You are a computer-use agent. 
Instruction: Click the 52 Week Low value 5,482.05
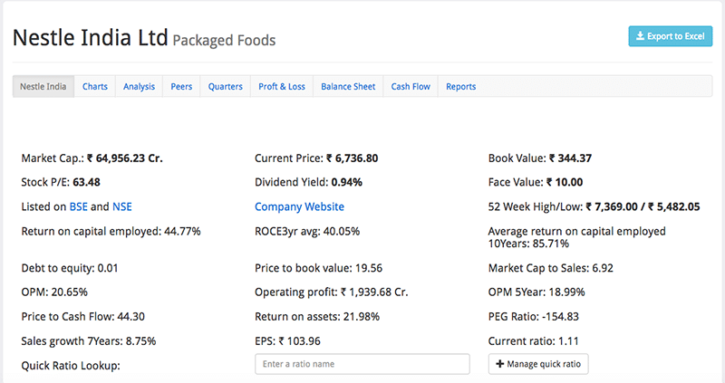click(673, 206)
